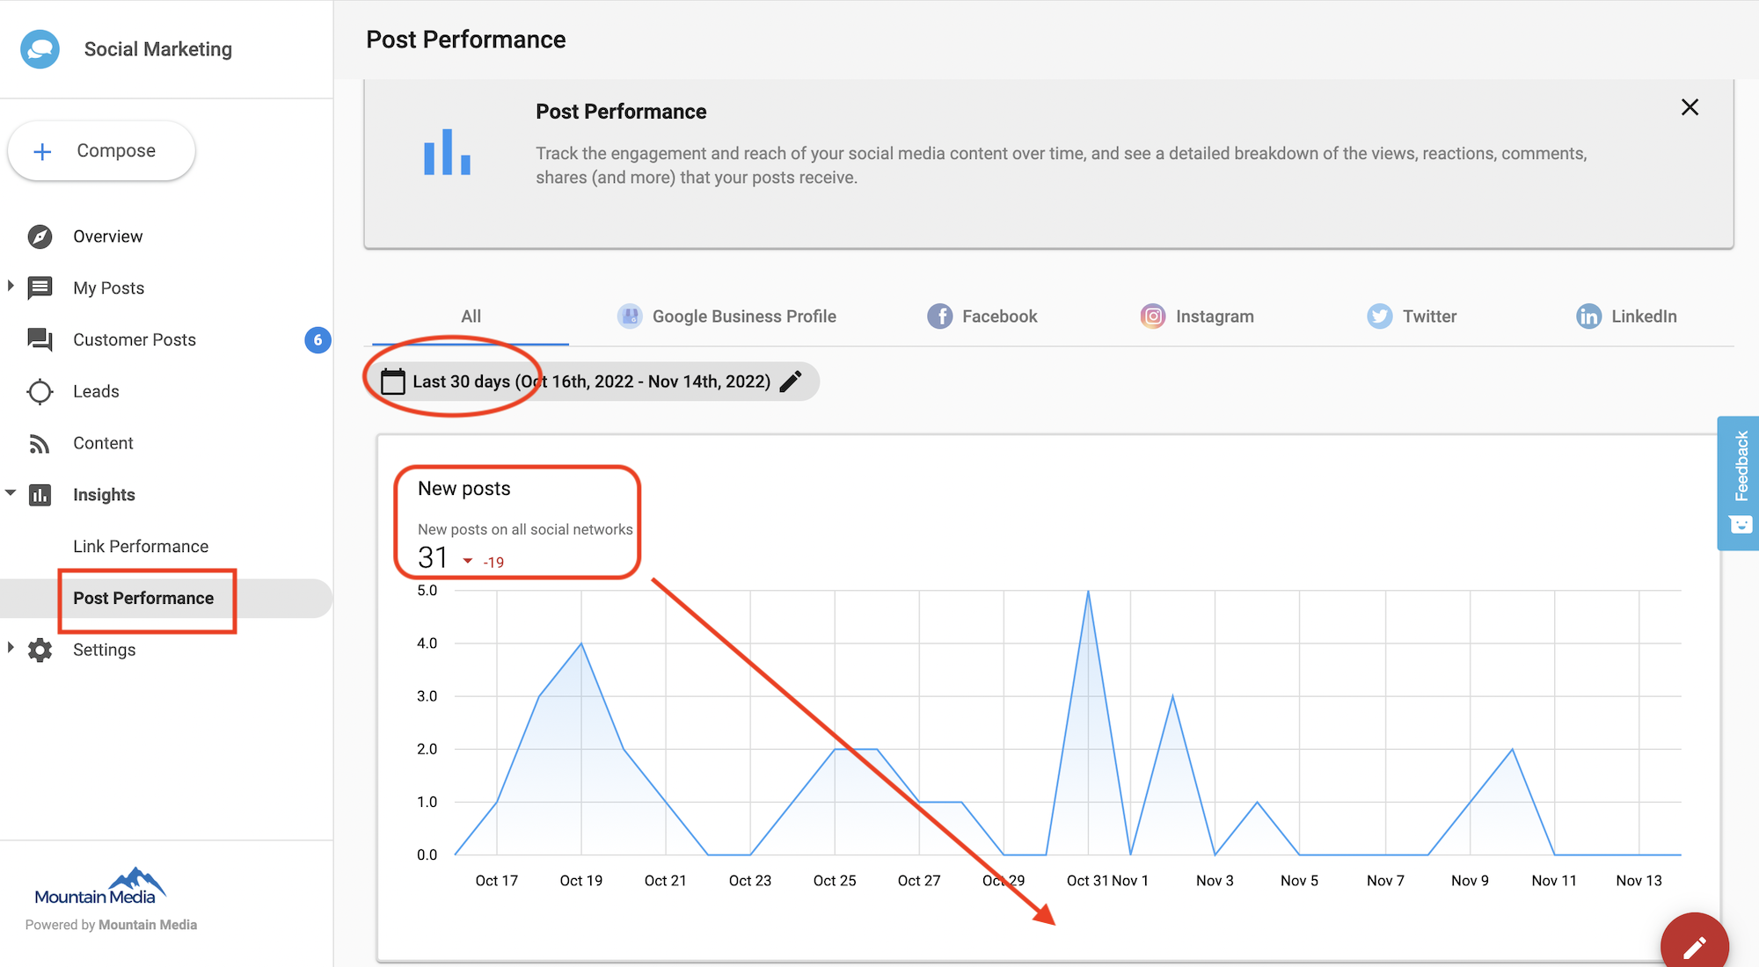Click the calendar icon in date range
The width and height of the screenshot is (1759, 967).
(x=392, y=382)
